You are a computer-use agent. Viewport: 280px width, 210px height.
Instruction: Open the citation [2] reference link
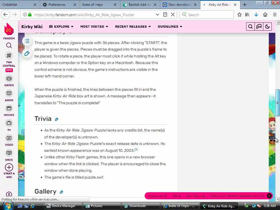136,150
